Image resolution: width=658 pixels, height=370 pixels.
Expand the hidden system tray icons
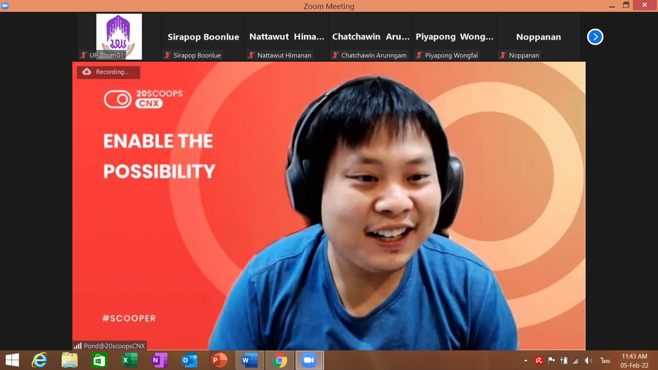click(x=526, y=361)
